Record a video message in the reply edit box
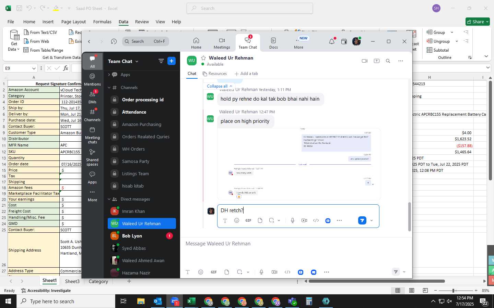This screenshot has width=494, height=308. (304, 220)
